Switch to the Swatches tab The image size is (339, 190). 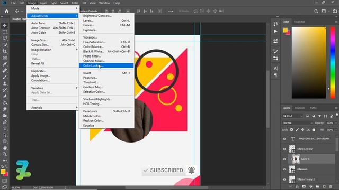coord(299,22)
